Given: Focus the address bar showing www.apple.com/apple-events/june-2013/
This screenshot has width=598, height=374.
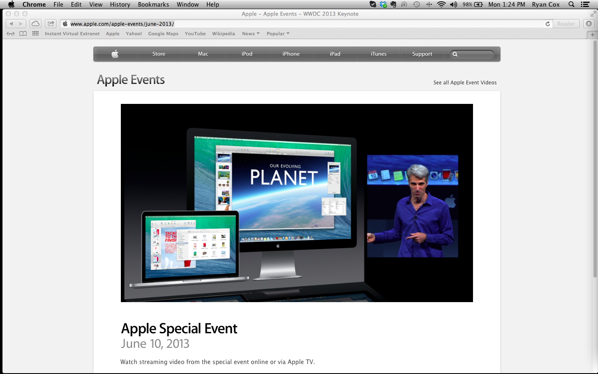Looking at the screenshot, I should 306,24.
